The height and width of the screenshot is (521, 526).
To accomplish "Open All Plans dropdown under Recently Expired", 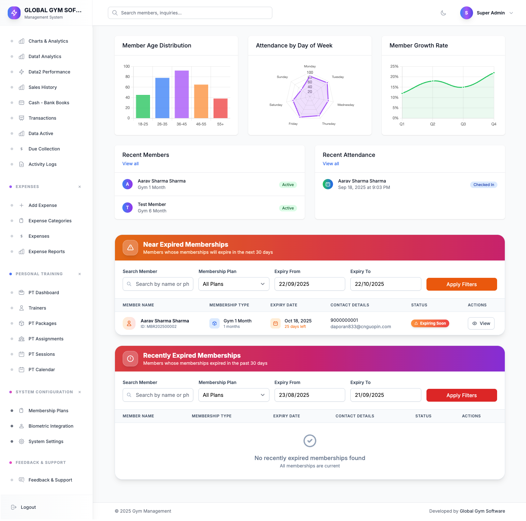I will (x=234, y=395).
